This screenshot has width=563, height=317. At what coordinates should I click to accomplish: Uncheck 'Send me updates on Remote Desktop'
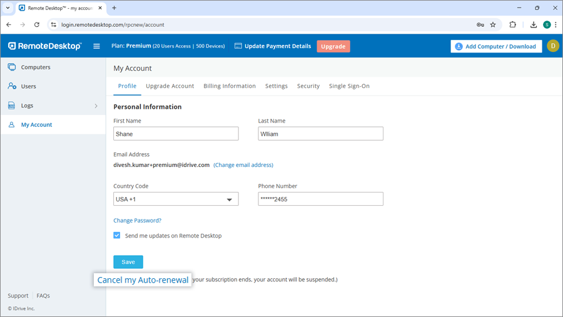pyautogui.click(x=117, y=236)
